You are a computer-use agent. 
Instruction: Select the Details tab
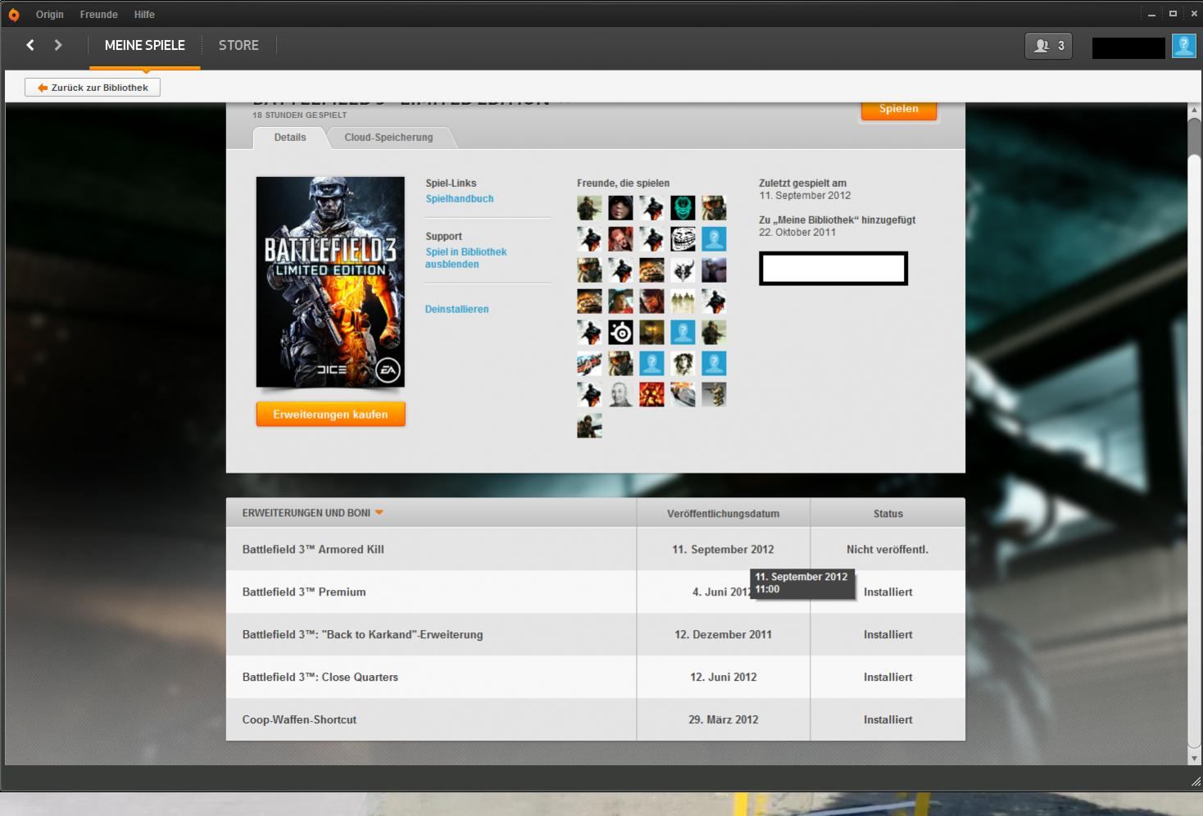pyautogui.click(x=290, y=138)
